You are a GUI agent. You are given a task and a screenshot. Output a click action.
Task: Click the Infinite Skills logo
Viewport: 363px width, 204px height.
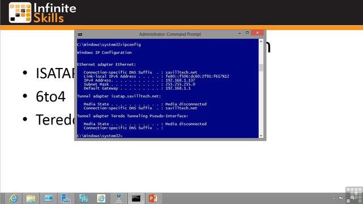[43, 12]
